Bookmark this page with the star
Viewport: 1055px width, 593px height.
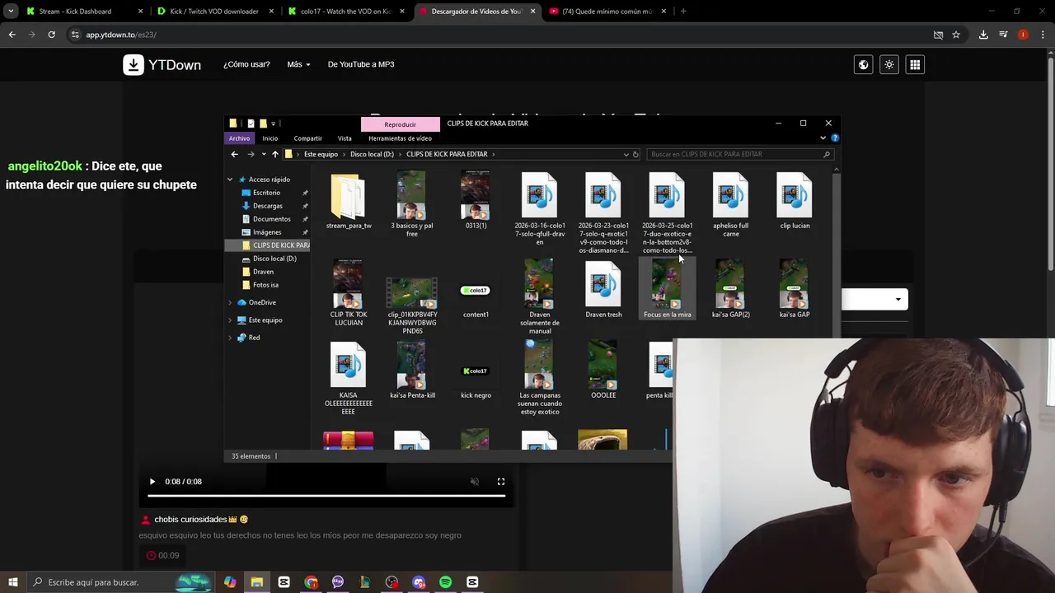pos(956,35)
